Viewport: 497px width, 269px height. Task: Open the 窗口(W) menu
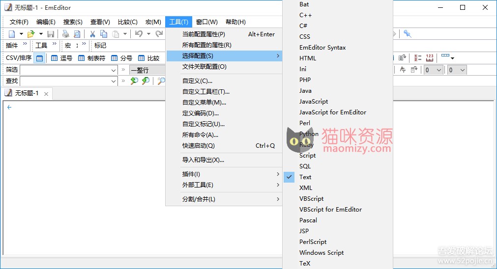(x=206, y=22)
